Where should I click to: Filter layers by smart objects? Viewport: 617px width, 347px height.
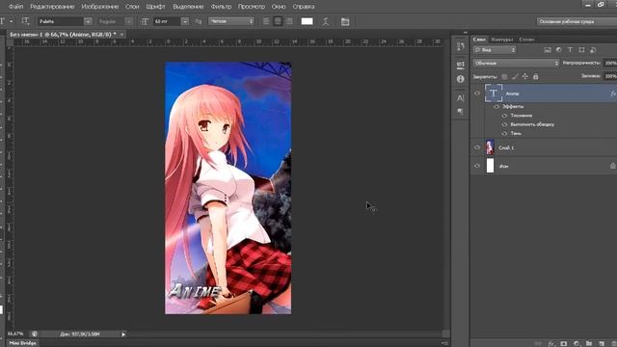[593, 50]
